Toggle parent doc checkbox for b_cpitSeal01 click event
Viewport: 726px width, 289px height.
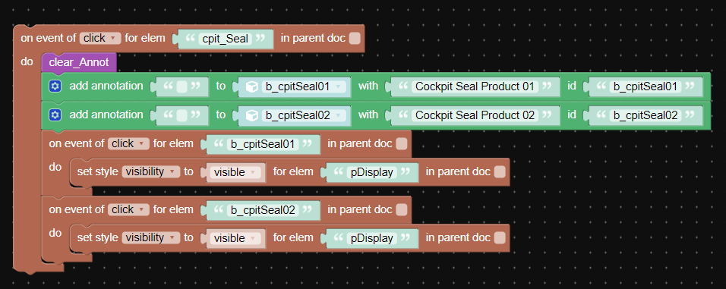point(402,144)
